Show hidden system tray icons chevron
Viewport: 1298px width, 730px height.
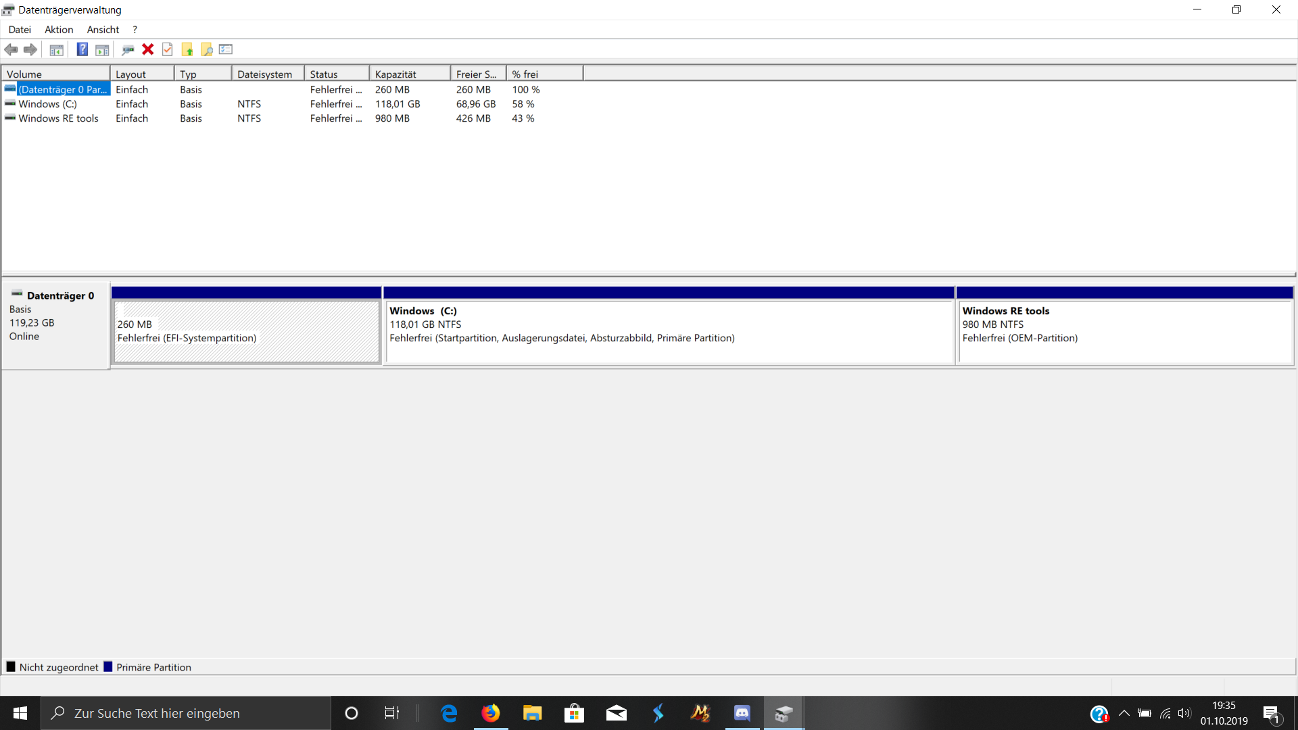1124,713
